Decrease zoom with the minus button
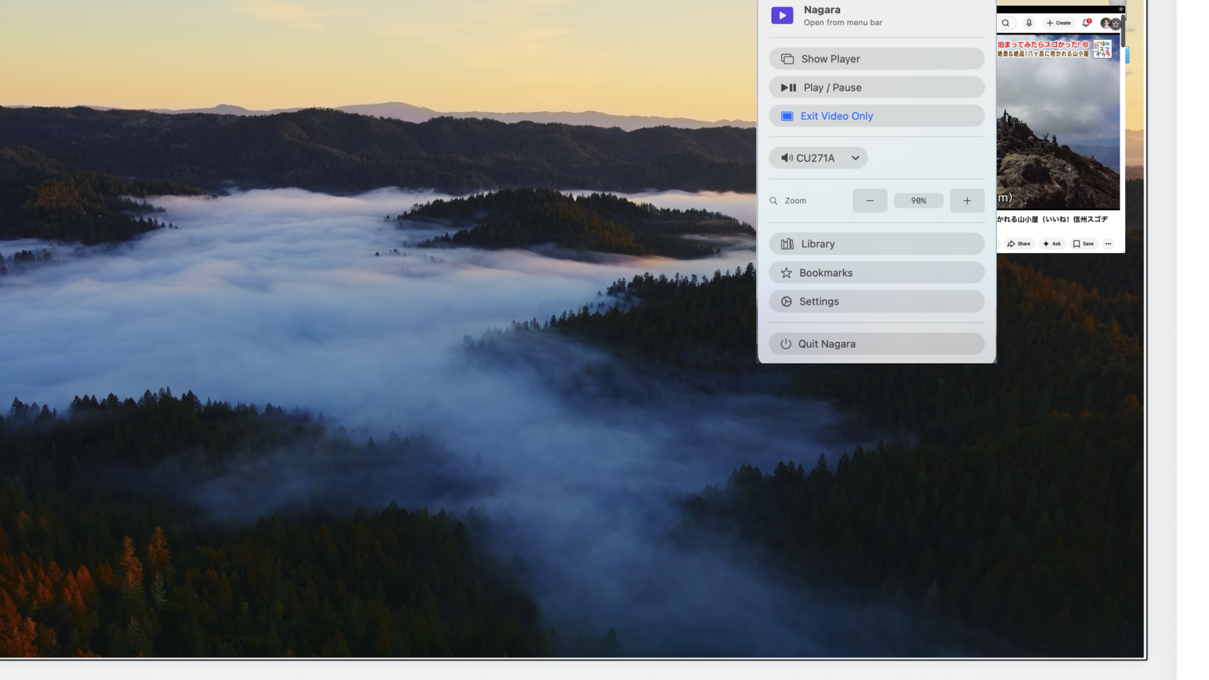 [870, 201]
